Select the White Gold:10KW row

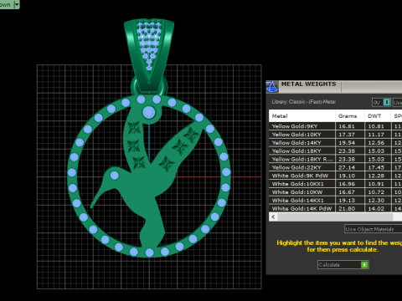tap(335, 192)
